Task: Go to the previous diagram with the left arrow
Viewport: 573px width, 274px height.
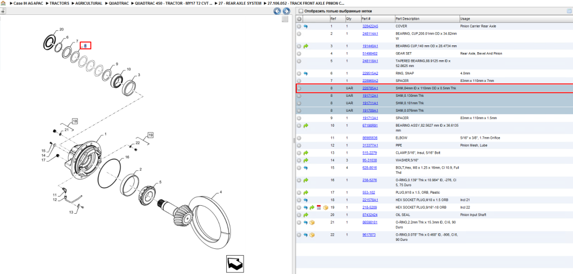Action: point(277,11)
